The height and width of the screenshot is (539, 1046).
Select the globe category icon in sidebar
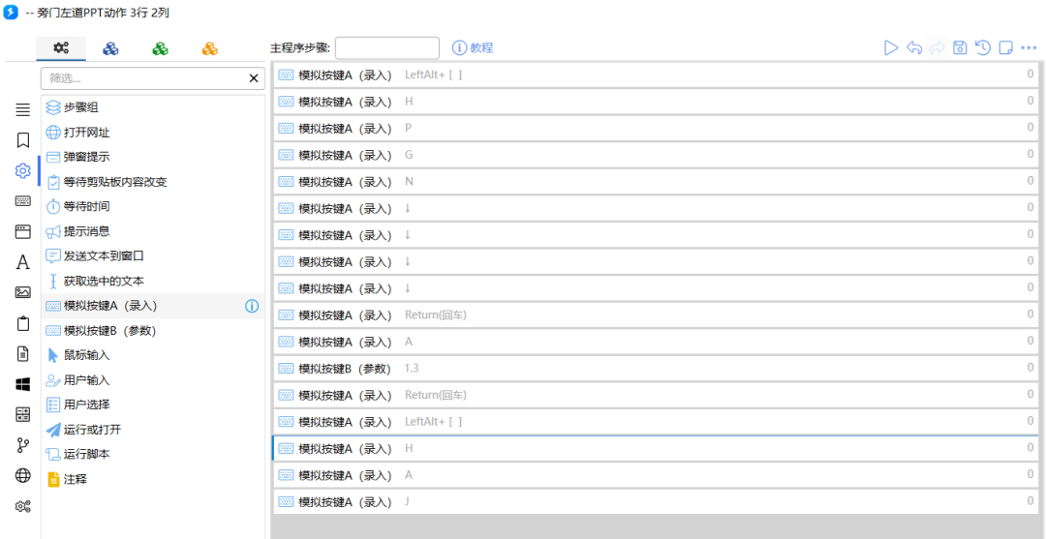point(22,475)
